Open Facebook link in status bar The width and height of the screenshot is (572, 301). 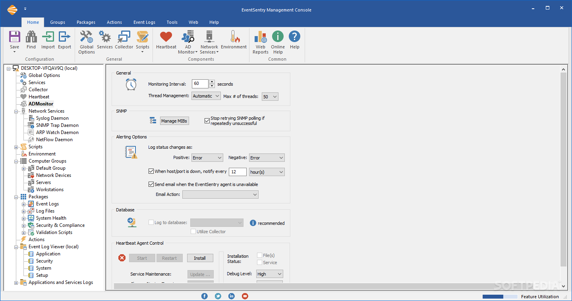click(x=205, y=296)
